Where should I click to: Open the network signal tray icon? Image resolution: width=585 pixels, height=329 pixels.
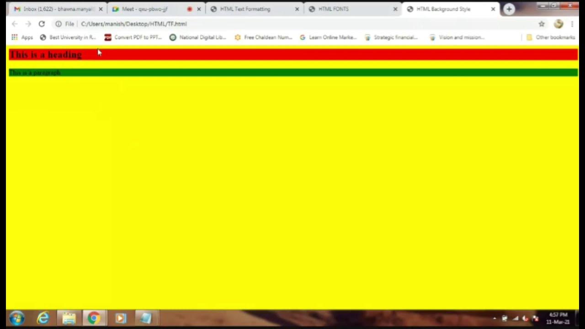[x=515, y=318]
